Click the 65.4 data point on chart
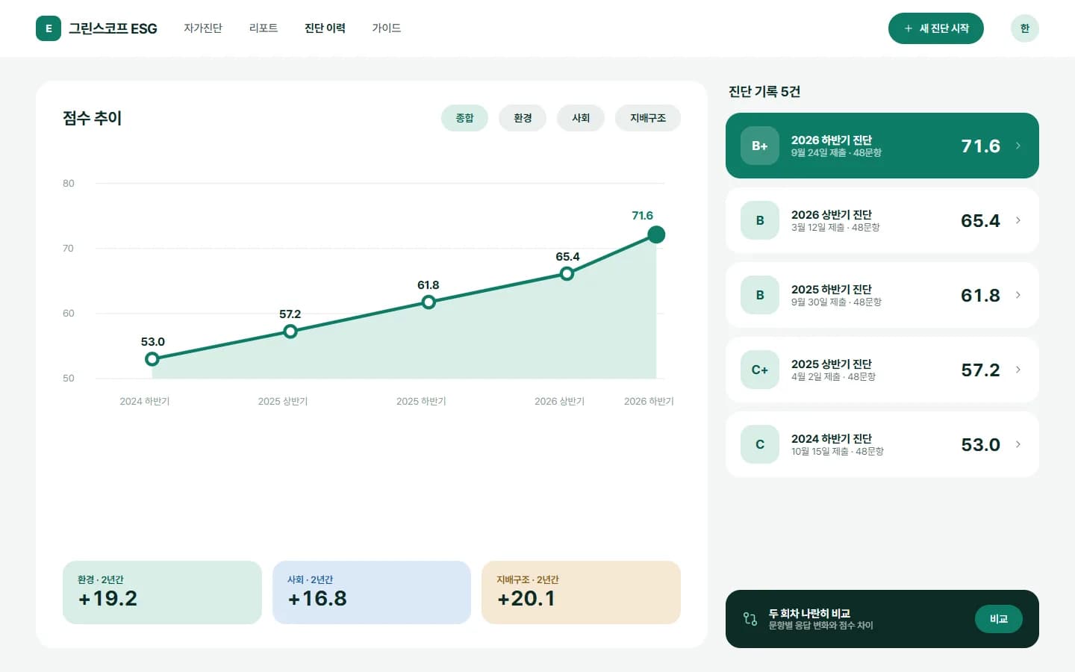The height and width of the screenshot is (672, 1075). (x=567, y=273)
